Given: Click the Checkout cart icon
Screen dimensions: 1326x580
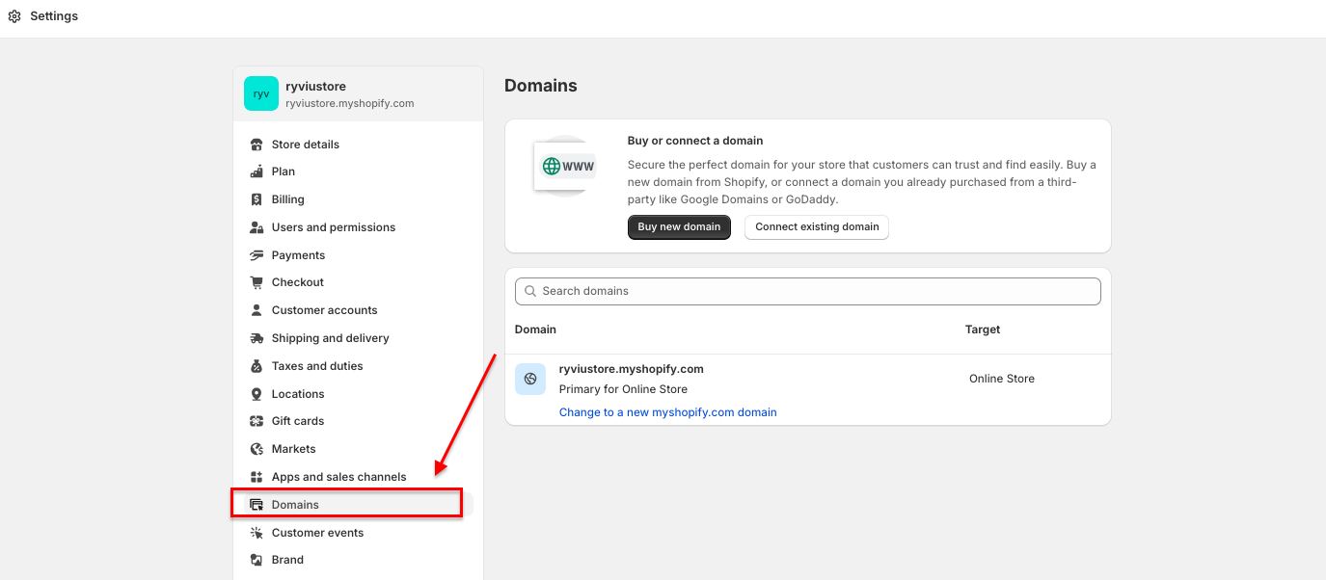Looking at the screenshot, I should [x=257, y=282].
